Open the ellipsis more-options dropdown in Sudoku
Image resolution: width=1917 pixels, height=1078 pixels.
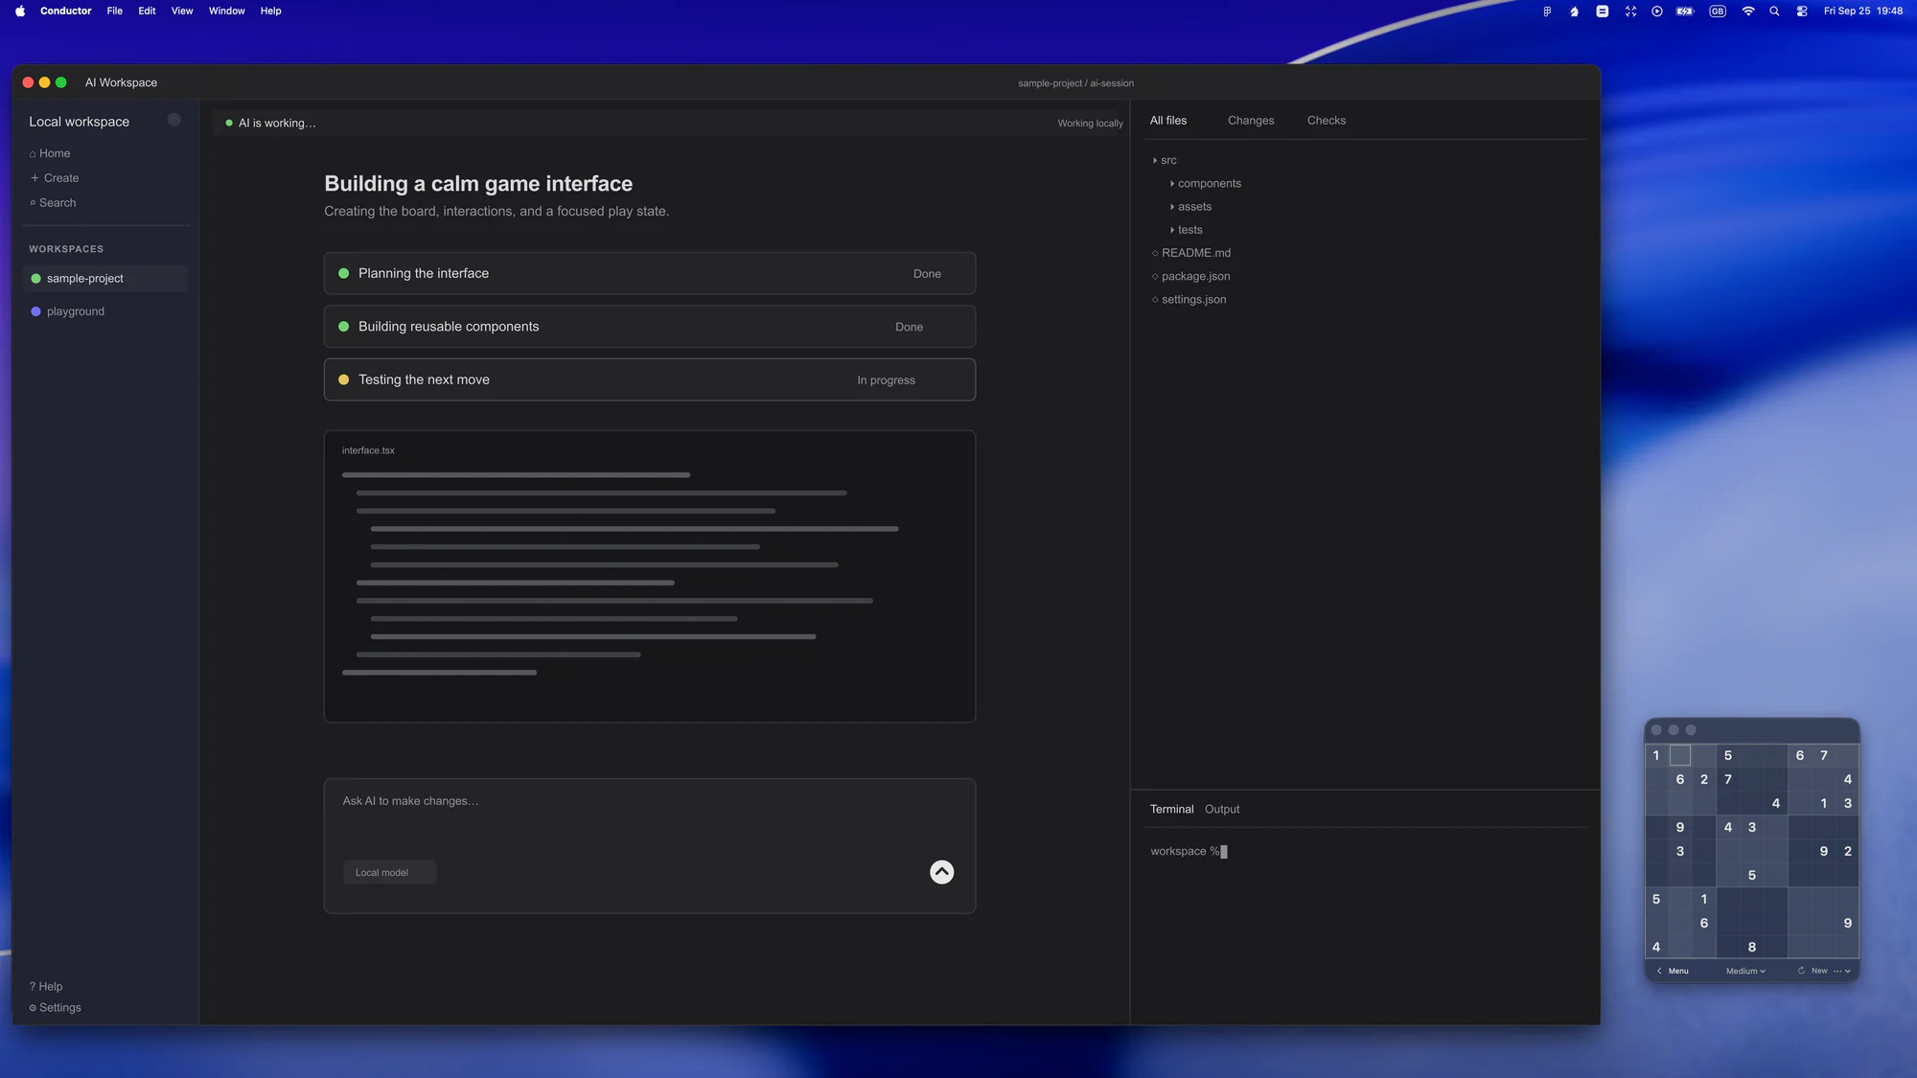click(x=1842, y=971)
